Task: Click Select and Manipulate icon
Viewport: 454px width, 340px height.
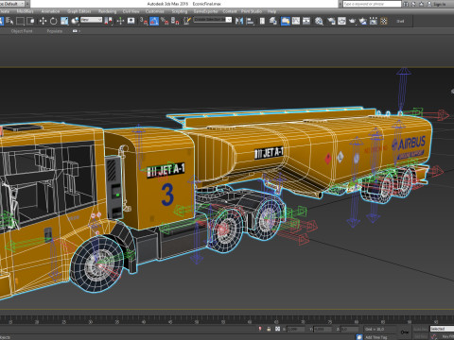Action: [x=120, y=21]
